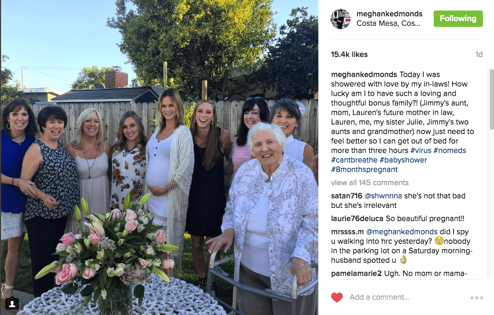Open pamelamarie2 commenter profile
This screenshot has height=315, width=494.
point(356,273)
